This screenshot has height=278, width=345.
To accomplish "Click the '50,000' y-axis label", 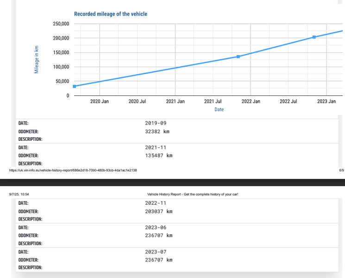I will click(62, 81).
